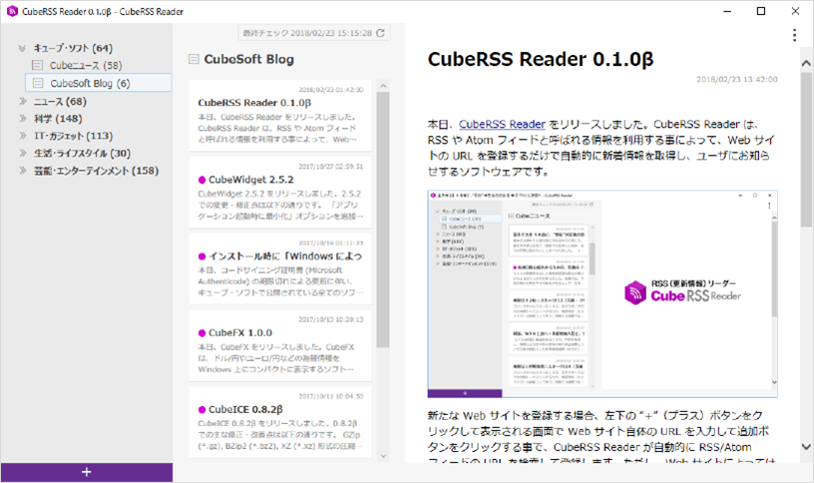
Task: Click the 最終チェック 2018/02/23 15:15:28 timestamp
Action: click(307, 33)
